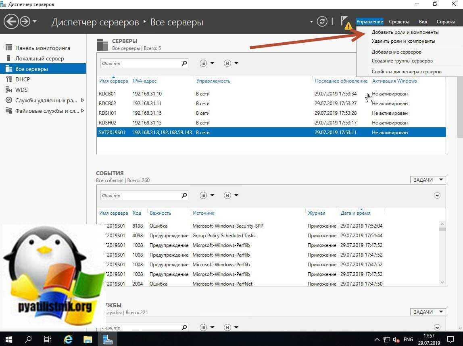
Task: Click the refresh icon in header
Action: click(x=322, y=21)
